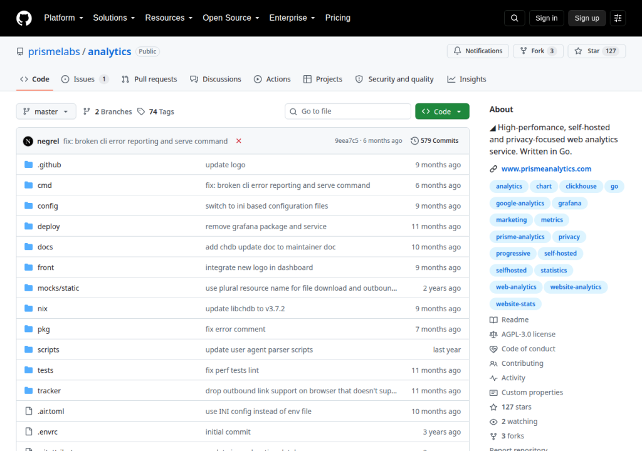Image resolution: width=642 pixels, height=451 pixels.
Task: Click the failed status X on latest commit
Action: (x=239, y=141)
